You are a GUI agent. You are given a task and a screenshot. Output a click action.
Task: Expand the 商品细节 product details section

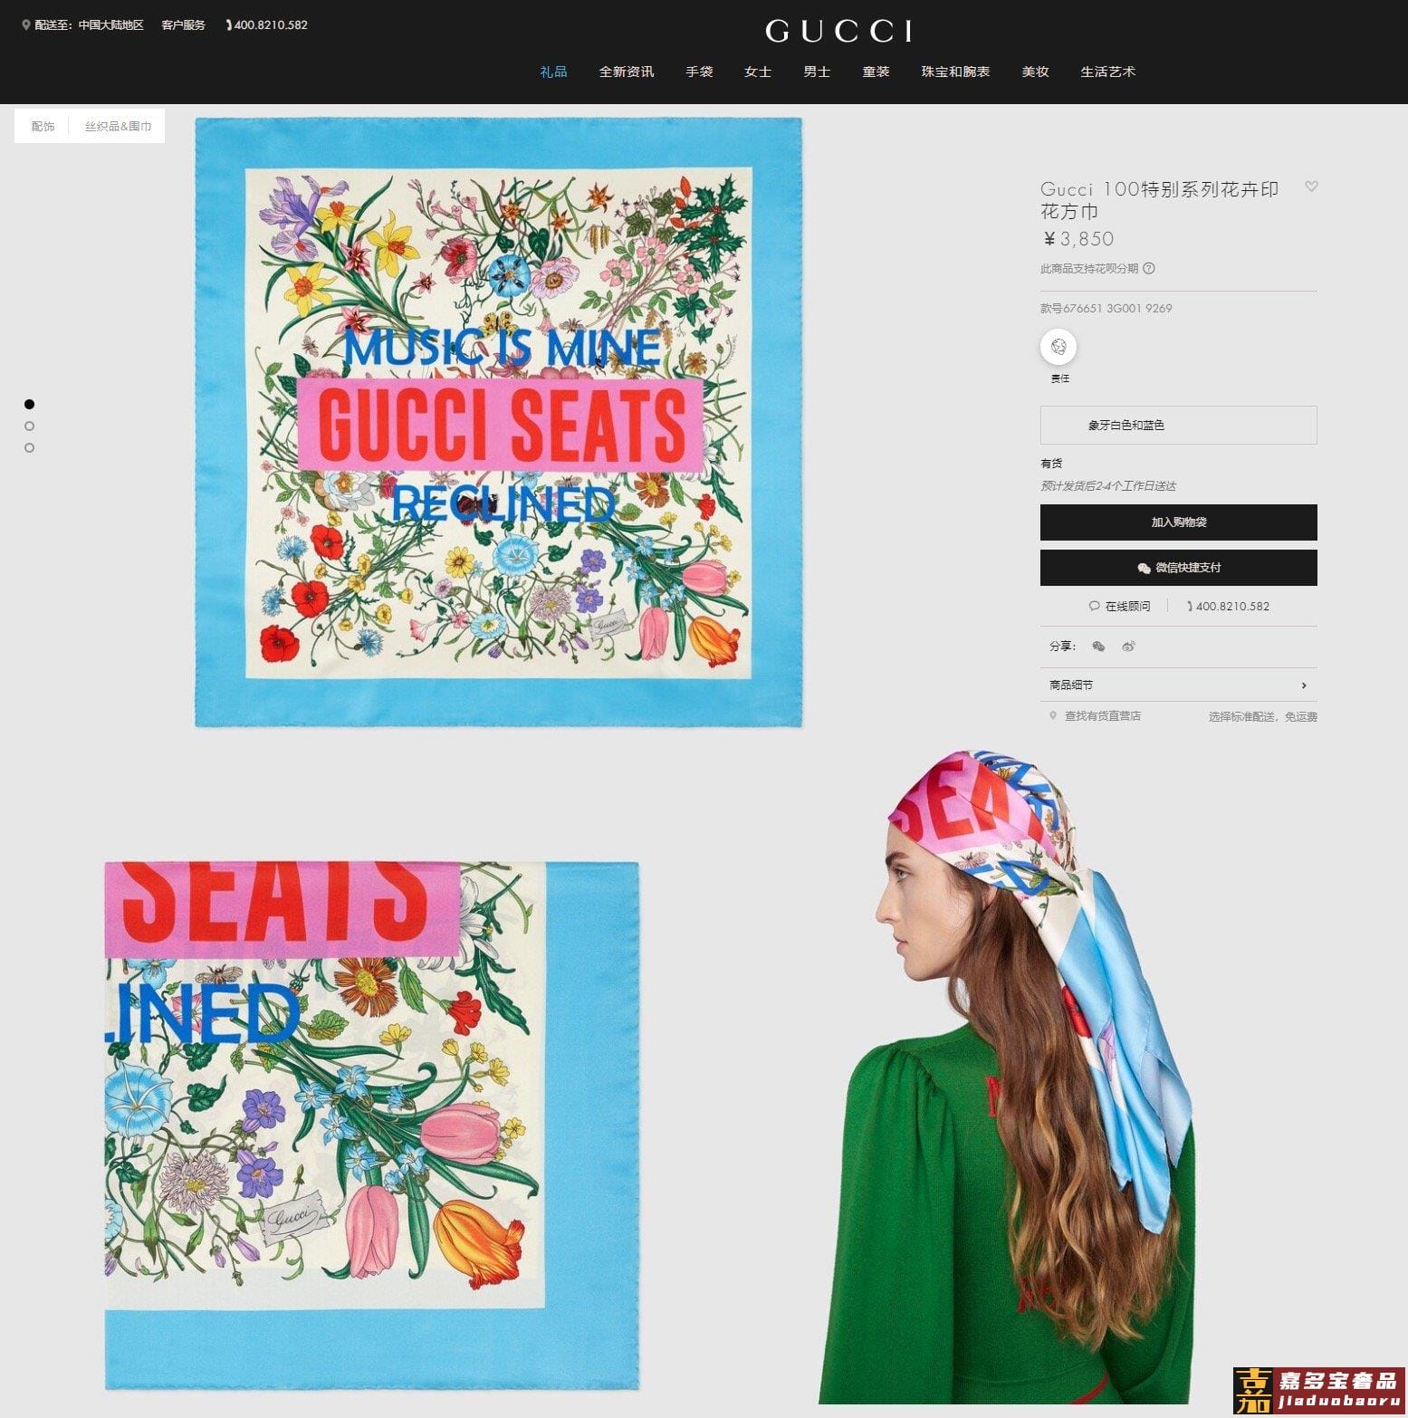(x=1178, y=685)
